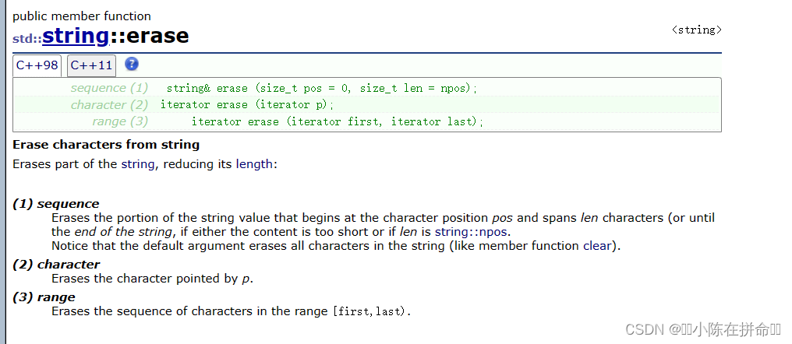
Task: Click the "Erase characters from string" heading
Action: (x=106, y=145)
